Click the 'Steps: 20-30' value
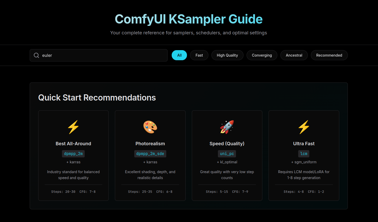The width and height of the screenshot is (378, 222). pos(63,192)
